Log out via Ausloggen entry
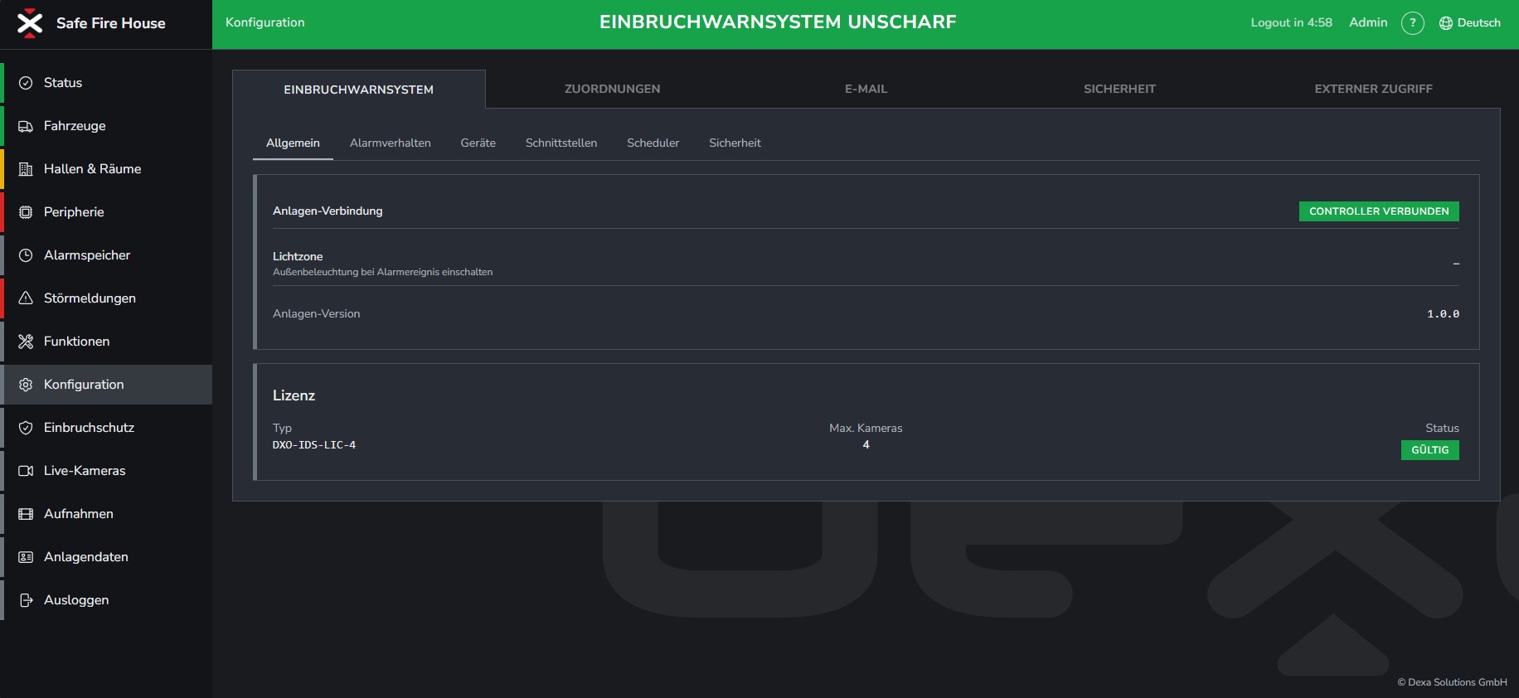This screenshot has width=1519, height=698. pyautogui.click(x=106, y=600)
